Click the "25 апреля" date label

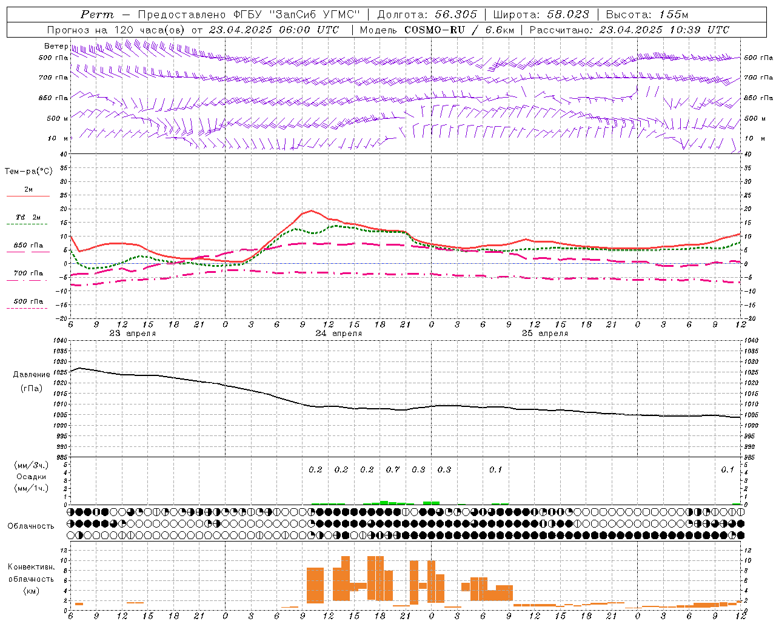point(544,334)
